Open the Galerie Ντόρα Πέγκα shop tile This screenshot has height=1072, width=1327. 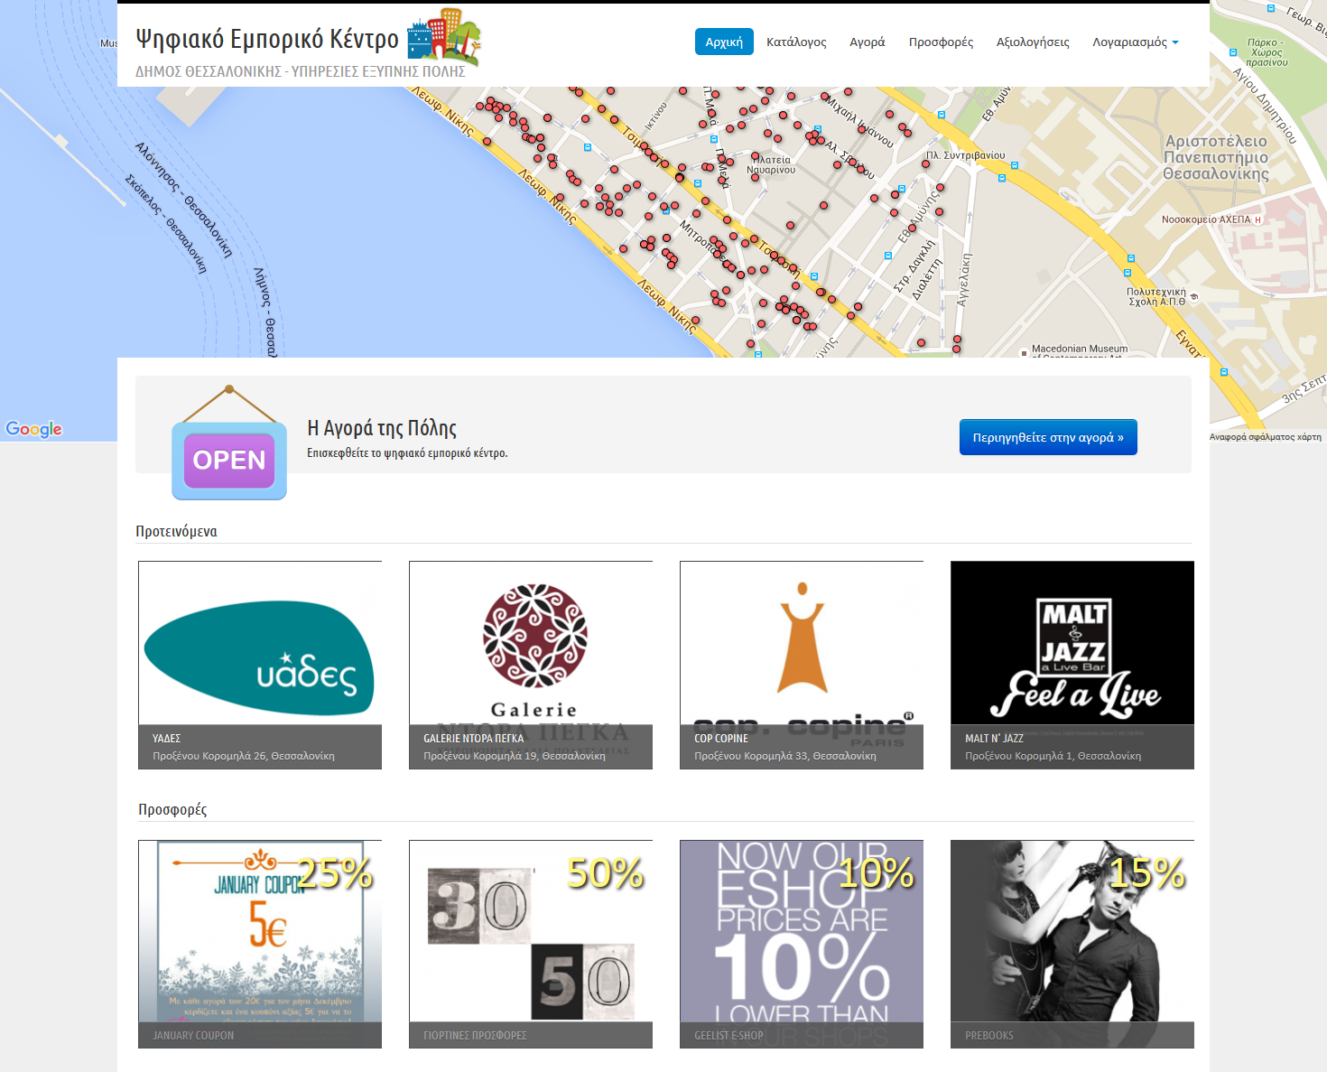click(x=531, y=666)
